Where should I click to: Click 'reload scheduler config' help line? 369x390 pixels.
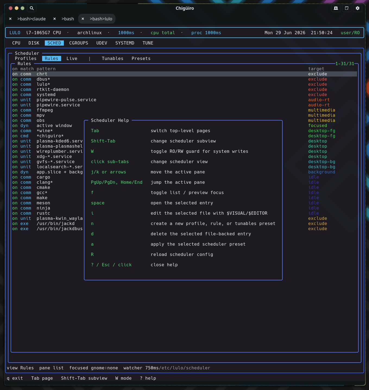[182, 254]
